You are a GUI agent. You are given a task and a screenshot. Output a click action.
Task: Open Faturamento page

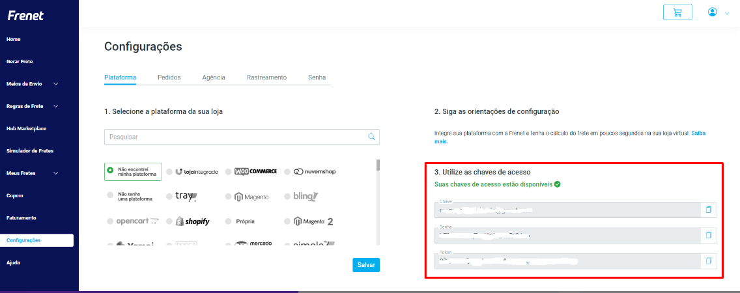coord(21,218)
